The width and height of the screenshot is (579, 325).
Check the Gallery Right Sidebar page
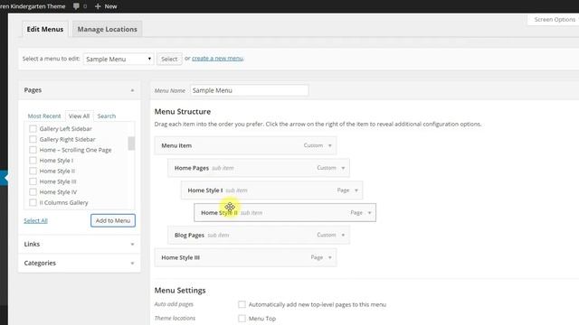pyautogui.click(x=33, y=139)
